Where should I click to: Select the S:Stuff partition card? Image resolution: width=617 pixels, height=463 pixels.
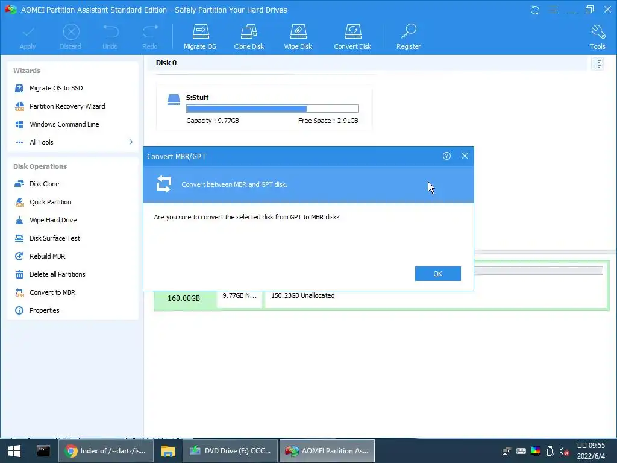264,107
